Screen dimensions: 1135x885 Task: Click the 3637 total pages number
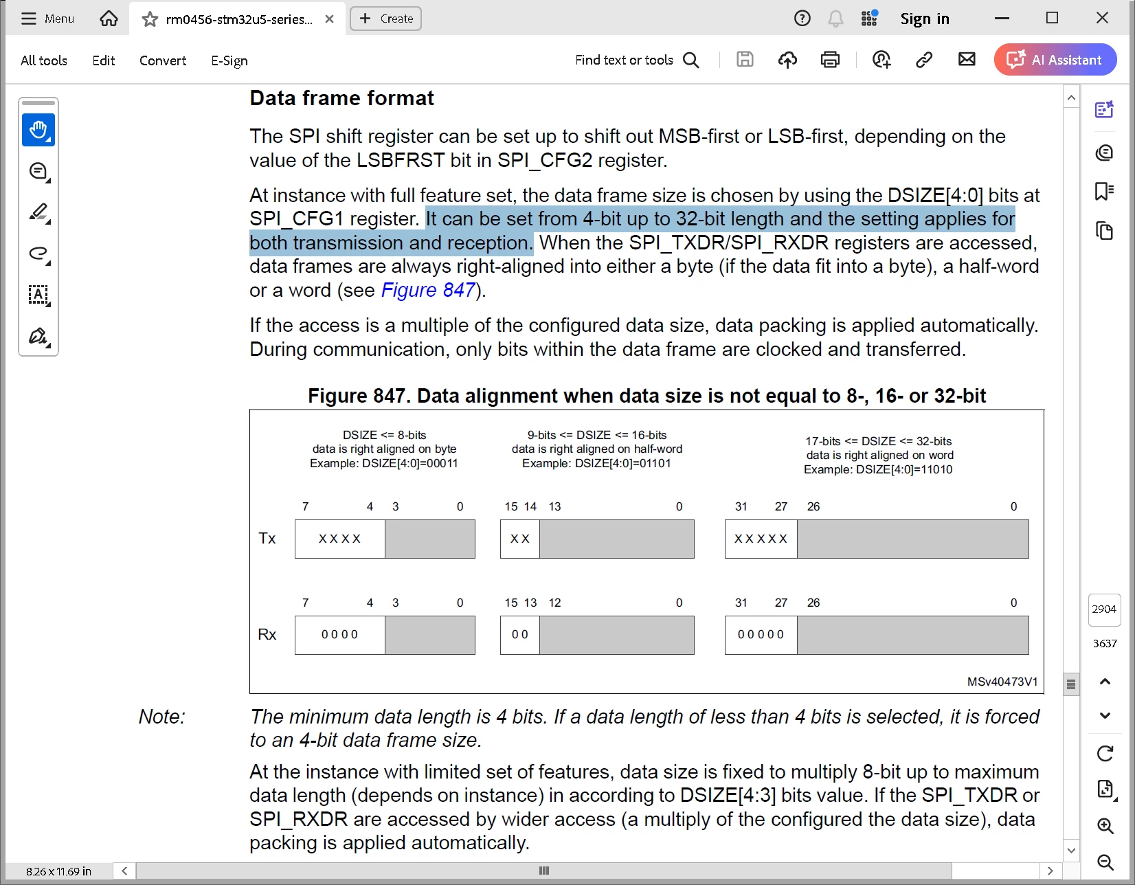point(1105,644)
